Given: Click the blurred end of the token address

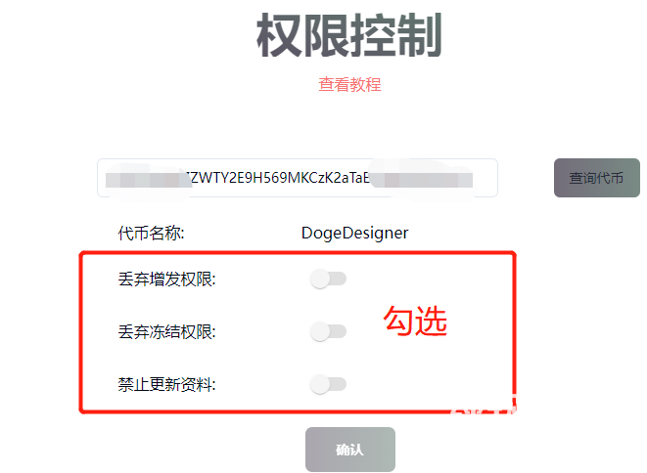Looking at the screenshot, I should (423, 180).
